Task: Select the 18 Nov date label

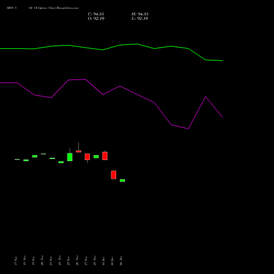Action: pyautogui.click(x=25, y=260)
